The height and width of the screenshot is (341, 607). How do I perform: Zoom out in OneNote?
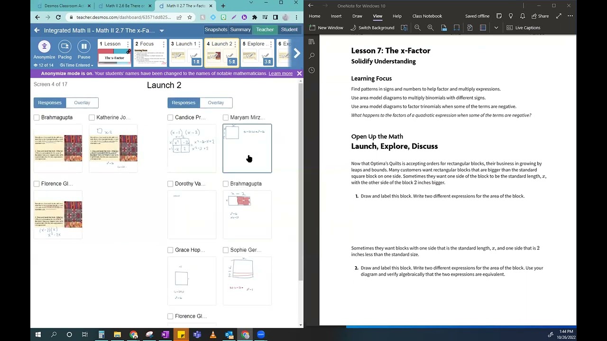(x=417, y=27)
